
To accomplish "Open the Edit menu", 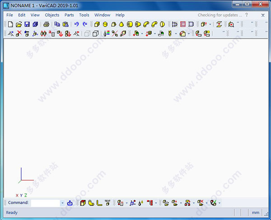I will [22, 15].
